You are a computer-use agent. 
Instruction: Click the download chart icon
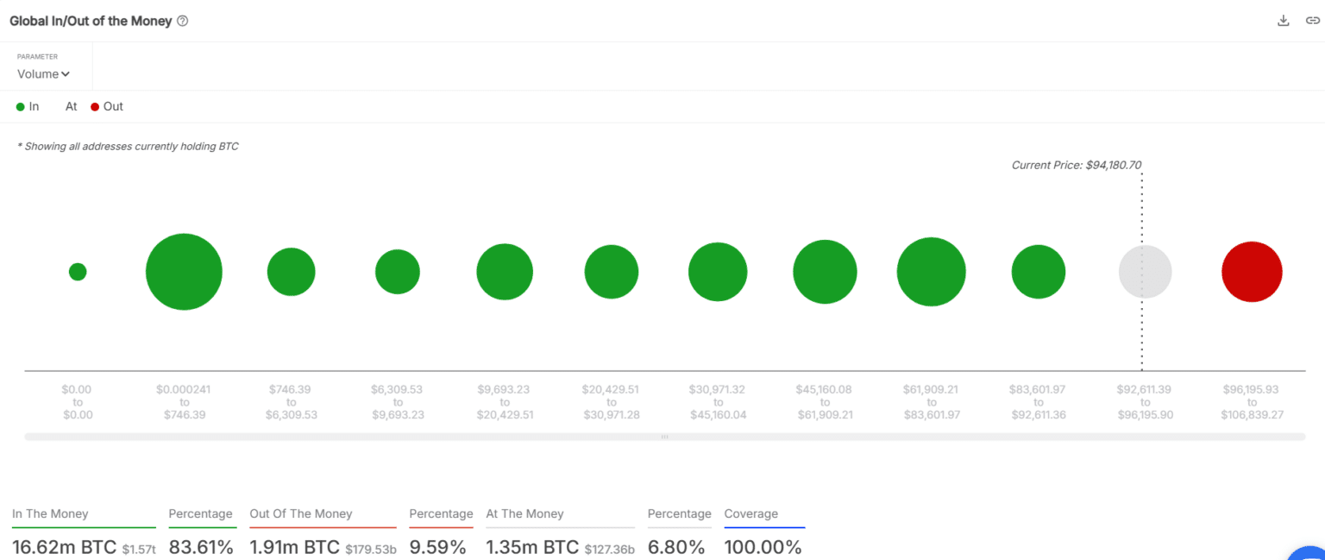[1284, 21]
